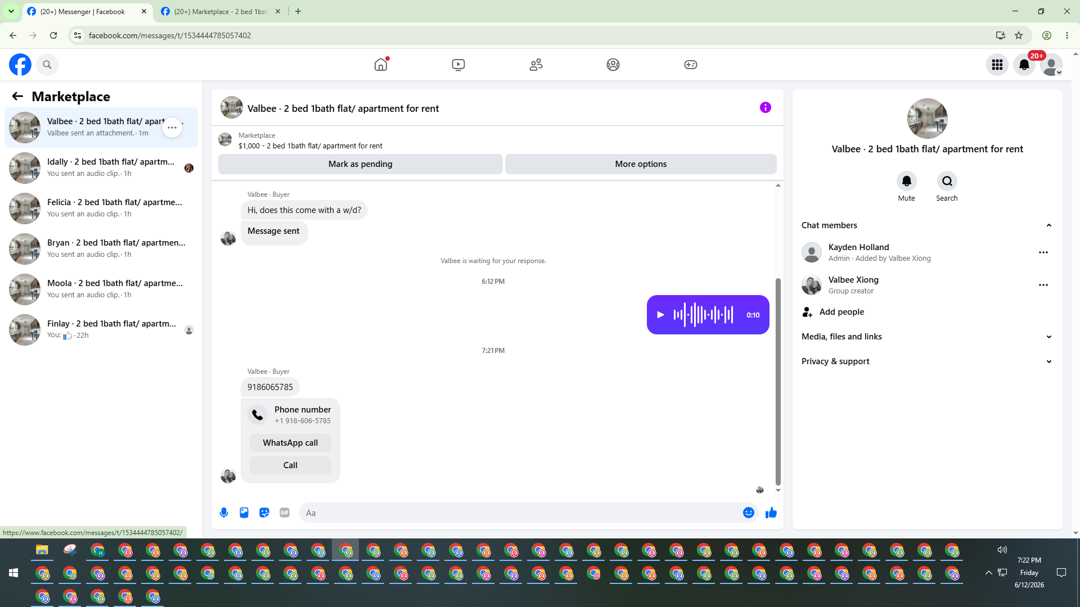Open the emoji picker in message box

point(749,513)
